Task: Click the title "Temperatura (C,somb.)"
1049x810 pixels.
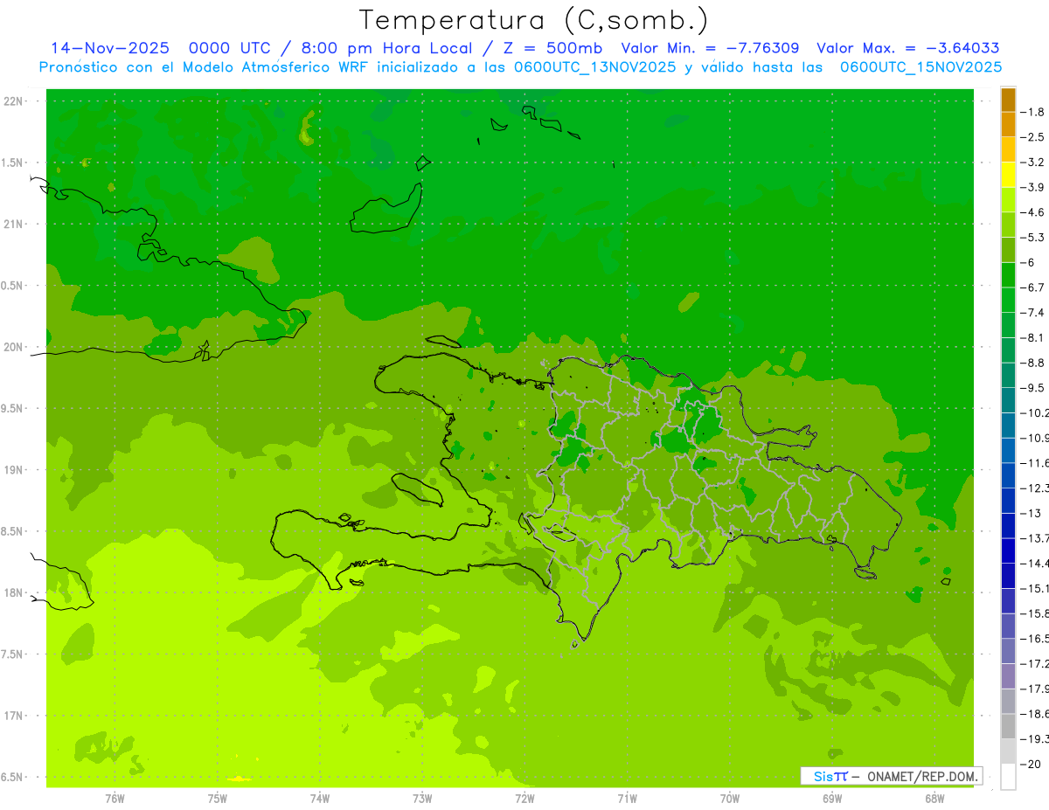Action: 533,21
